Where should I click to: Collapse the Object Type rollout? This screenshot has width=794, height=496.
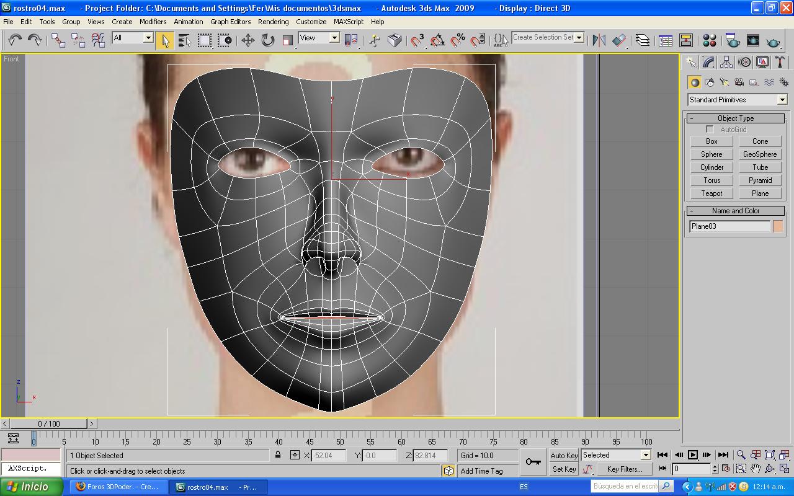(x=736, y=118)
